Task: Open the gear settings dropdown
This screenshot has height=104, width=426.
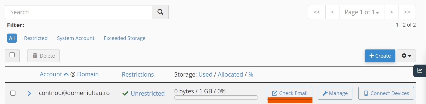Action: click(x=406, y=56)
